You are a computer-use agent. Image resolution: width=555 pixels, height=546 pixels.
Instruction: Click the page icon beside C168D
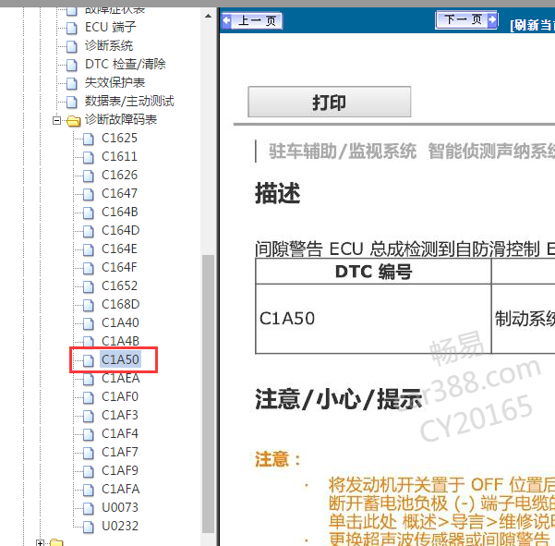coord(89,305)
